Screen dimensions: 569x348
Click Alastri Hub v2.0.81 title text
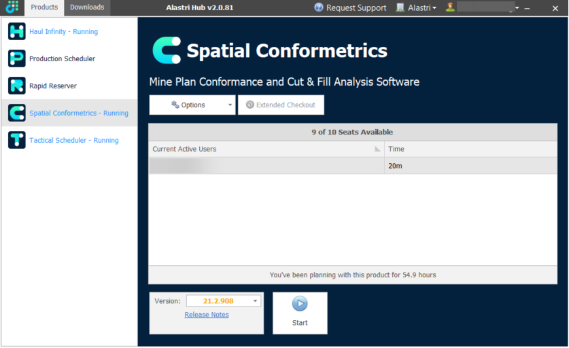click(x=200, y=7)
